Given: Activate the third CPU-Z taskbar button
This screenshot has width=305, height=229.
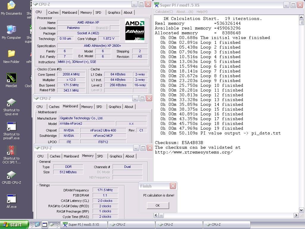Looking at the screenshot, I should tap(226, 225).
